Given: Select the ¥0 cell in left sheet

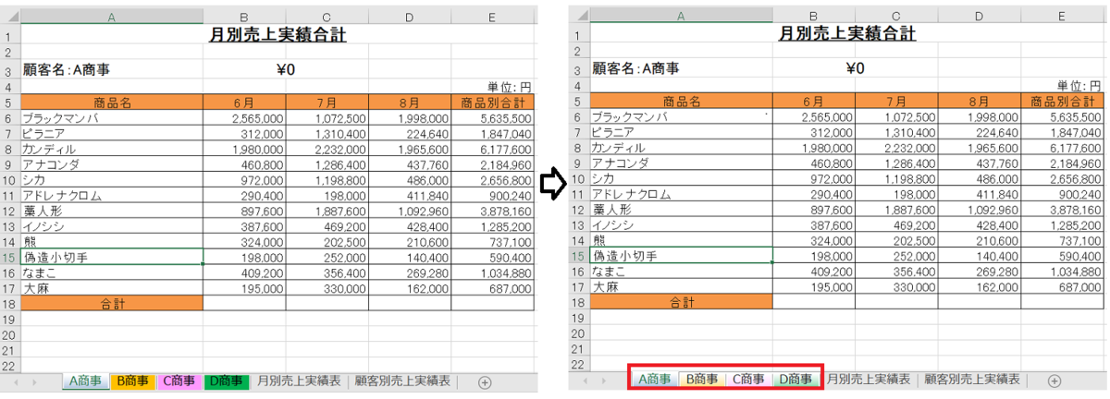Looking at the screenshot, I should [x=285, y=68].
